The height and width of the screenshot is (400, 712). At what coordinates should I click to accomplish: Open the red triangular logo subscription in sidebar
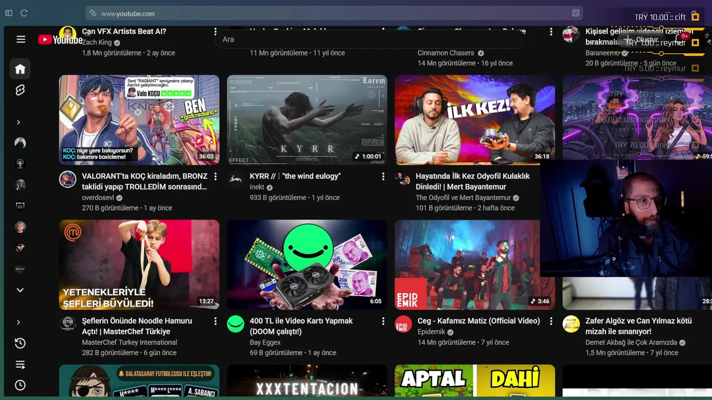click(x=20, y=248)
